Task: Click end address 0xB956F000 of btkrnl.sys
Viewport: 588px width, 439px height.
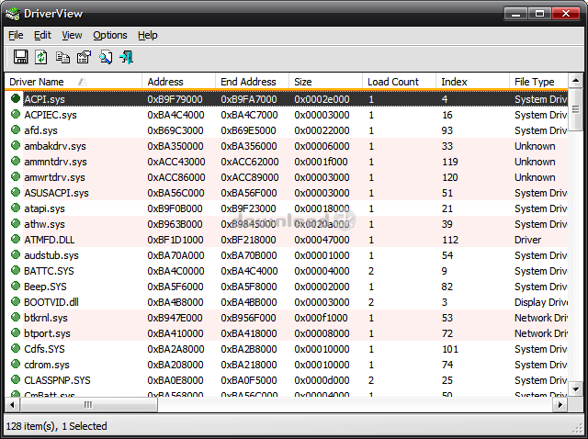Action: coord(248,318)
